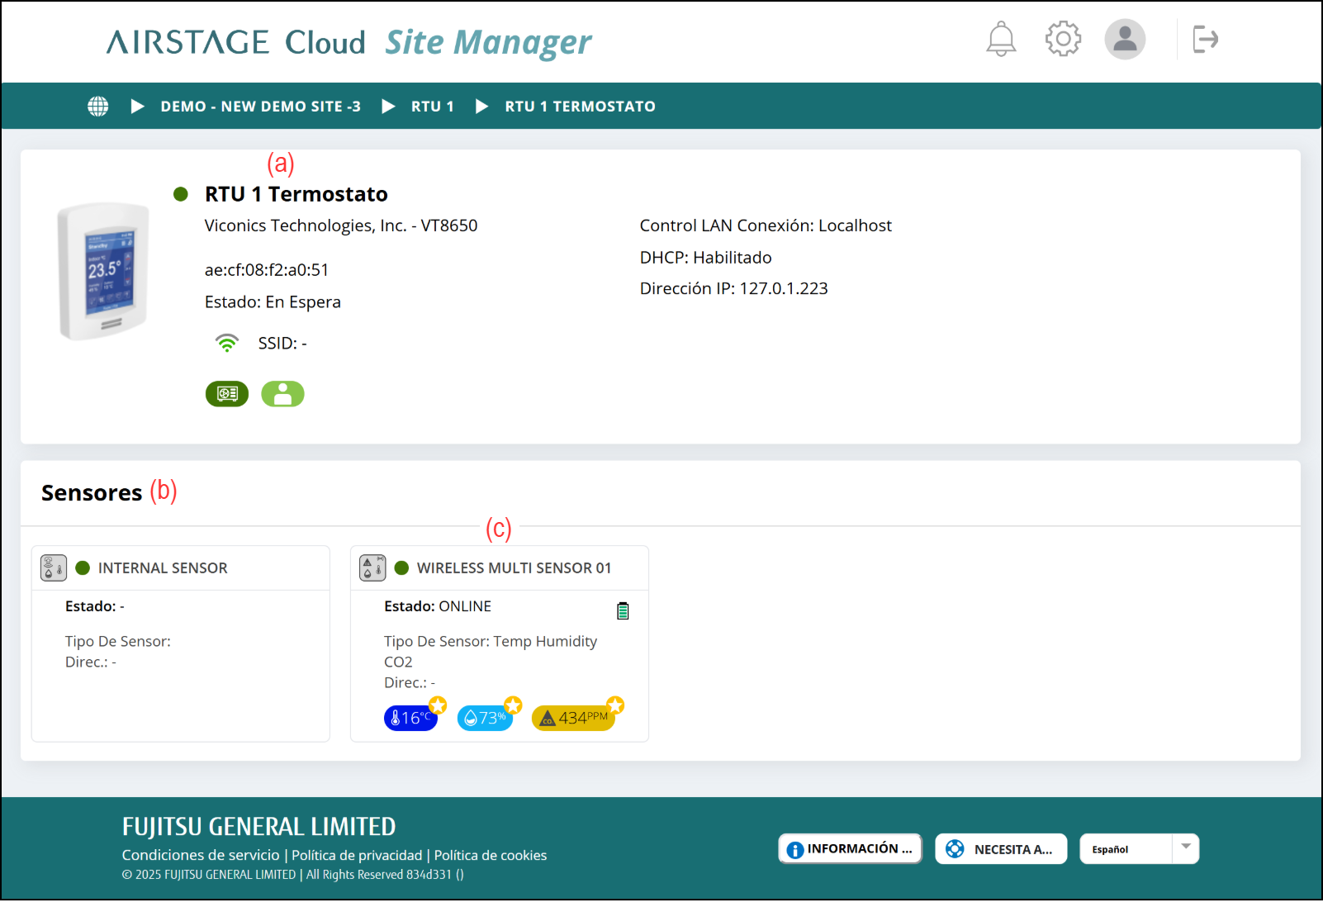Click the dark green equipment badge icon
1323x902 pixels.
tap(227, 394)
